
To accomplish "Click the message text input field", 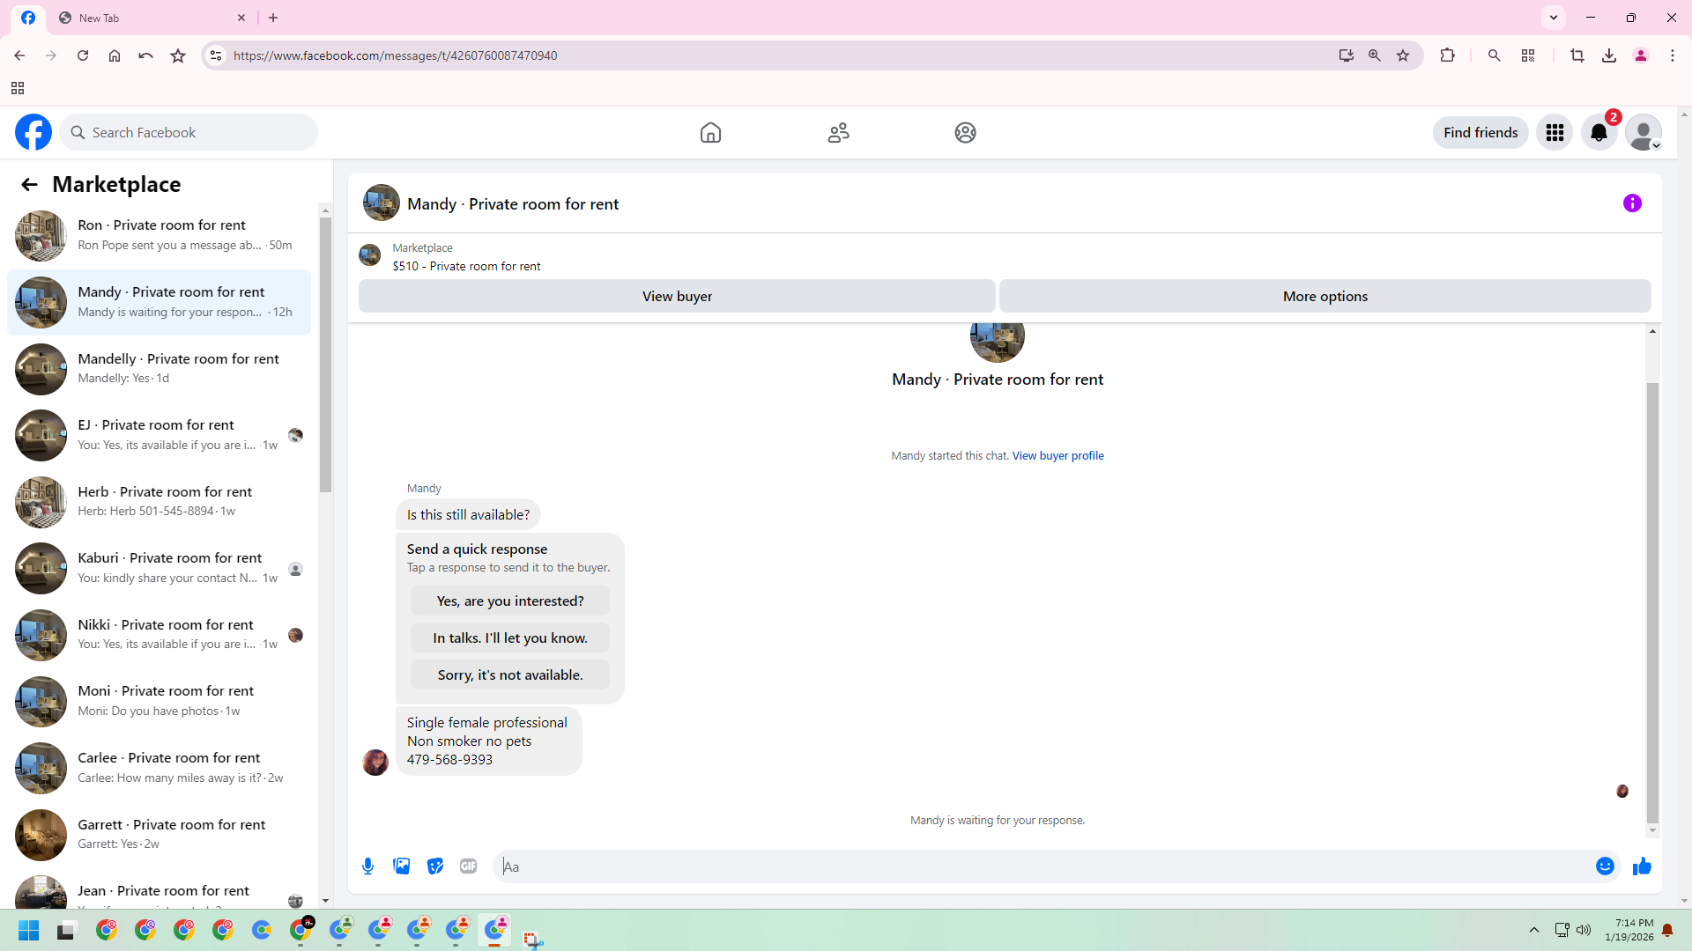I will coord(1040,866).
